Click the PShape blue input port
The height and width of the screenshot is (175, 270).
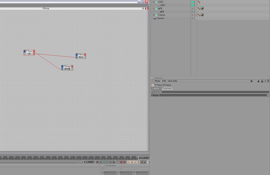(62, 69)
